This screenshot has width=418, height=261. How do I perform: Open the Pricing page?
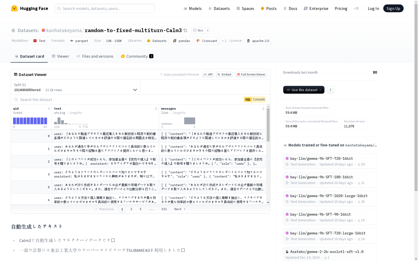coord(341,8)
